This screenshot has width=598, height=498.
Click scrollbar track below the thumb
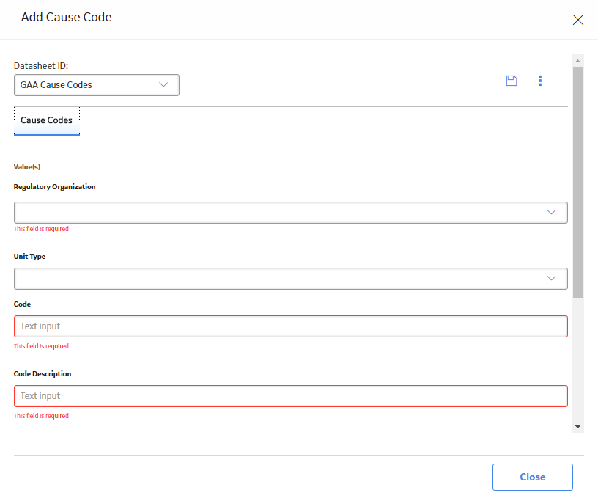pos(577,359)
